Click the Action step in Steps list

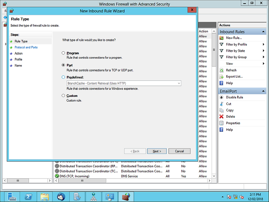[x=19, y=53]
